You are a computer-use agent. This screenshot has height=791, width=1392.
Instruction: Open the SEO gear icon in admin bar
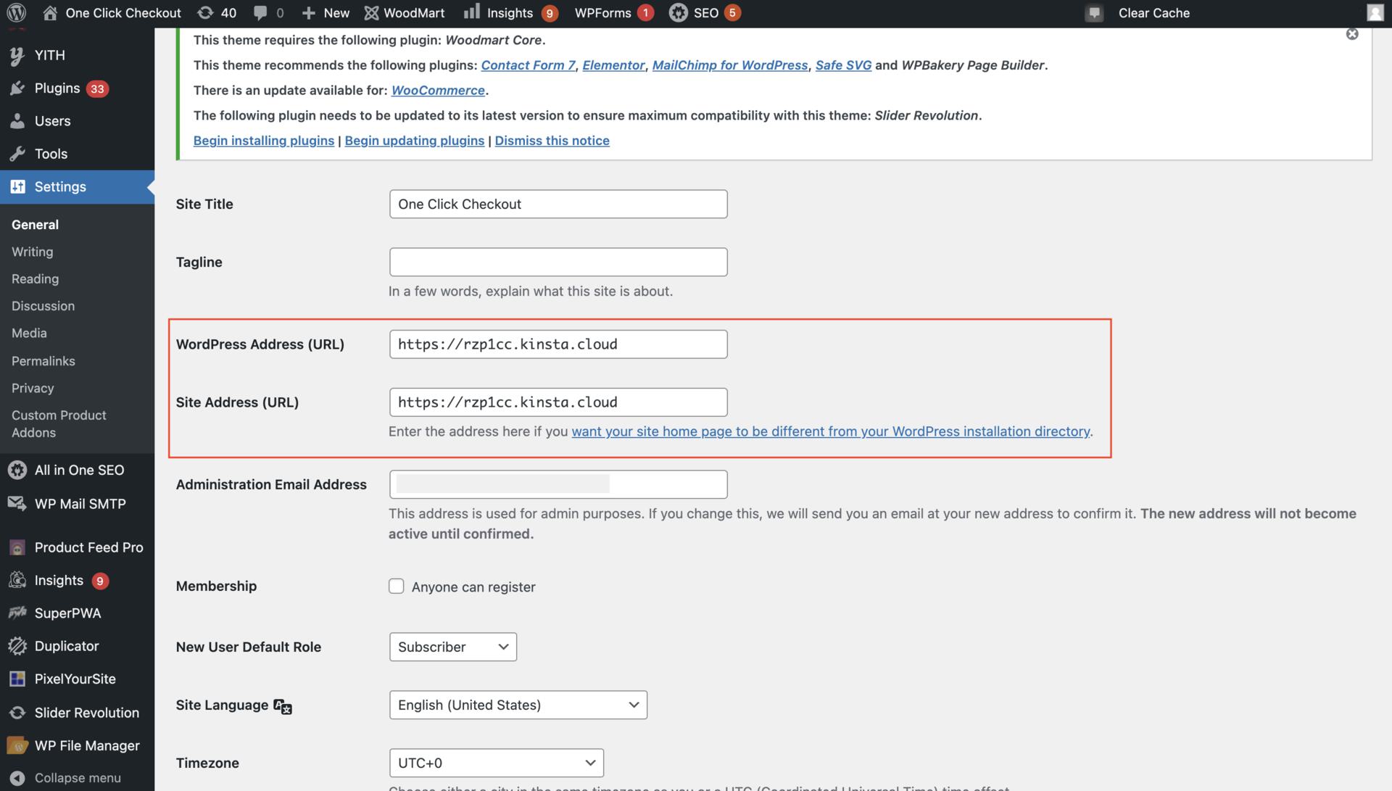coord(678,12)
